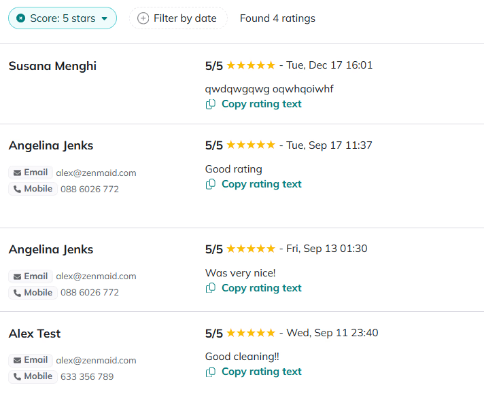Click the copy icon in Susana Menghi's rating
This screenshot has width=484, height=394.
point(211,104)
